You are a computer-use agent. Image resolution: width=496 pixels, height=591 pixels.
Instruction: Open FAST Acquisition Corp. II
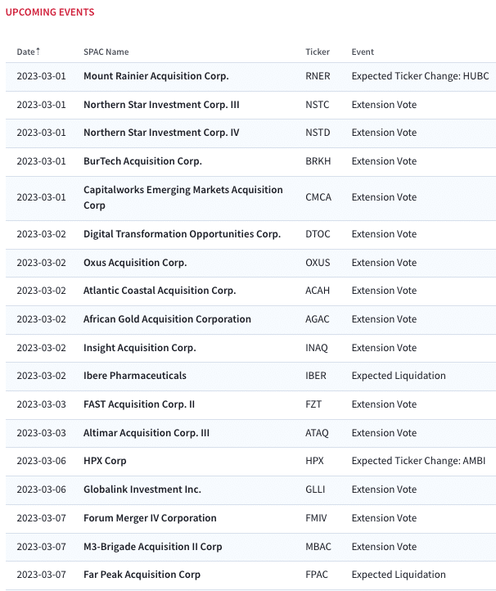pos(139,404)
